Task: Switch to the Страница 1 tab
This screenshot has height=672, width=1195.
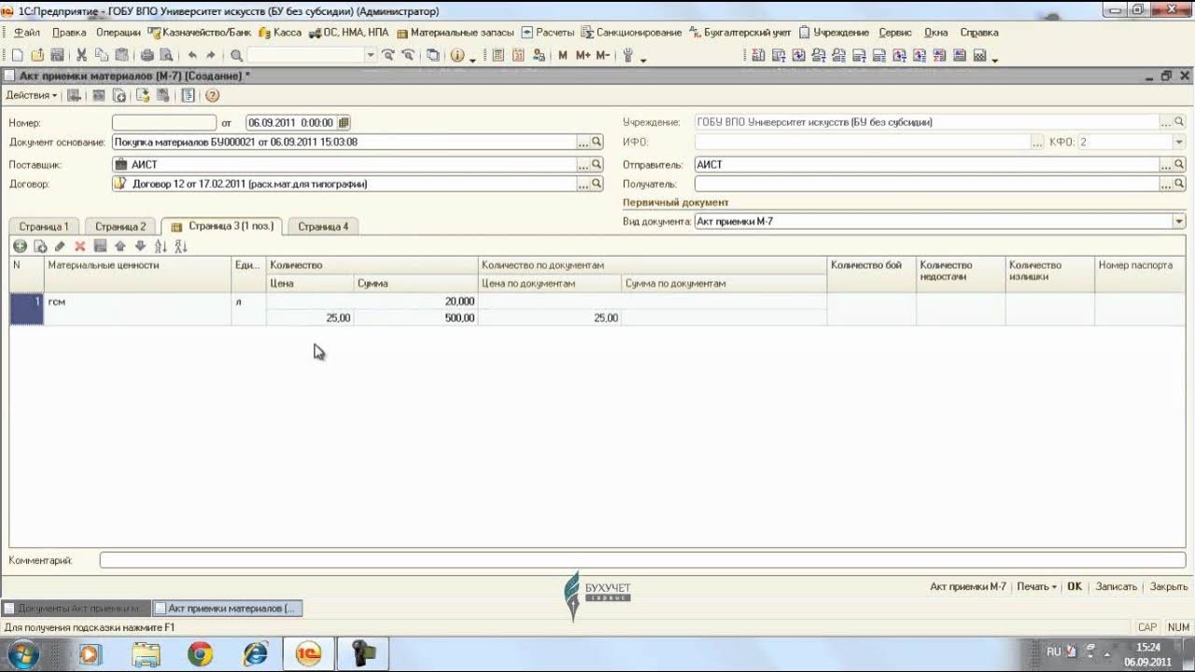Action: [44, 226]
